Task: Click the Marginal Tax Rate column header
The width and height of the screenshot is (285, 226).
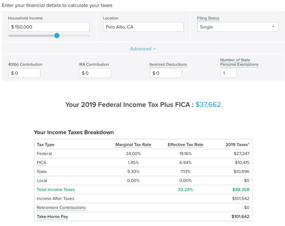Action: pos(133,145)
